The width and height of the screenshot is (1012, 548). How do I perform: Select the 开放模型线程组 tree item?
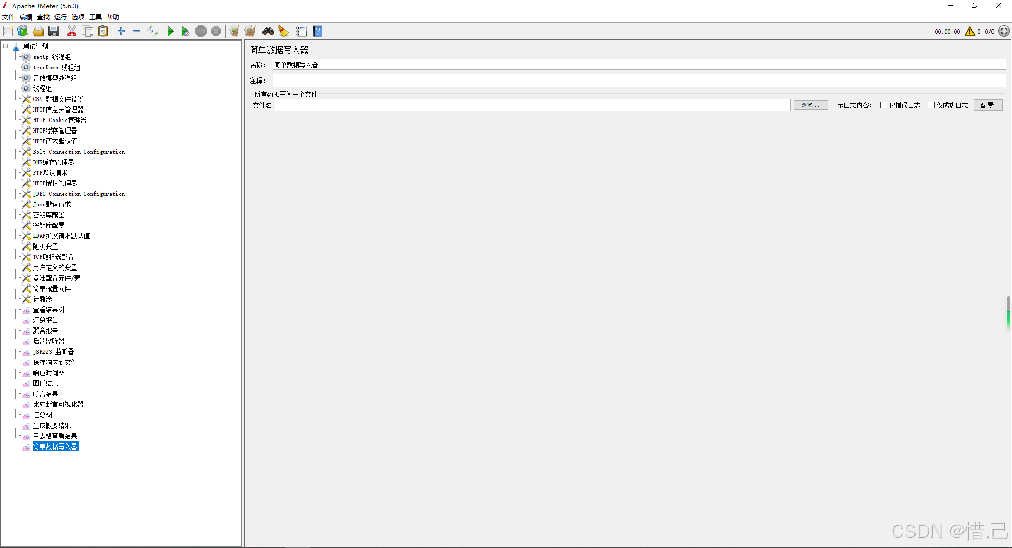55,78
